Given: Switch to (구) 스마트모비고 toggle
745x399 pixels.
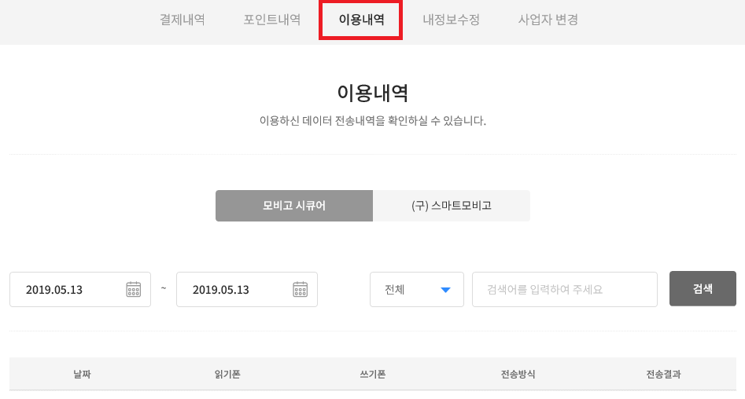Looking at the screenshot, I should coord(452,206).
